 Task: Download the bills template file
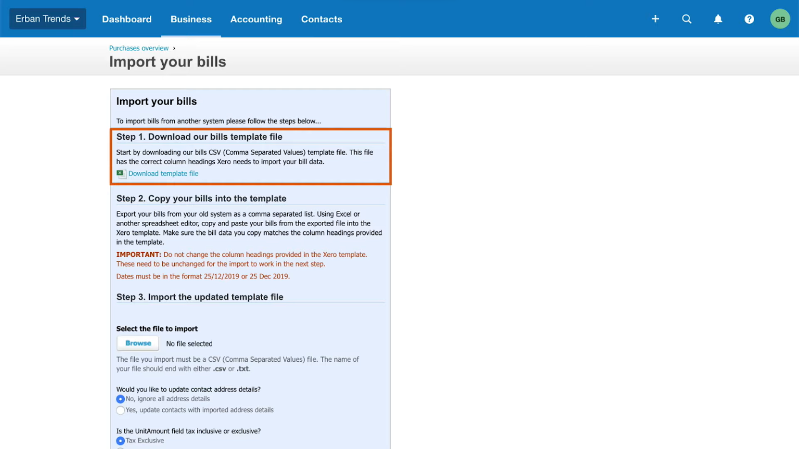pyautogui.click(x=163, y=174)
